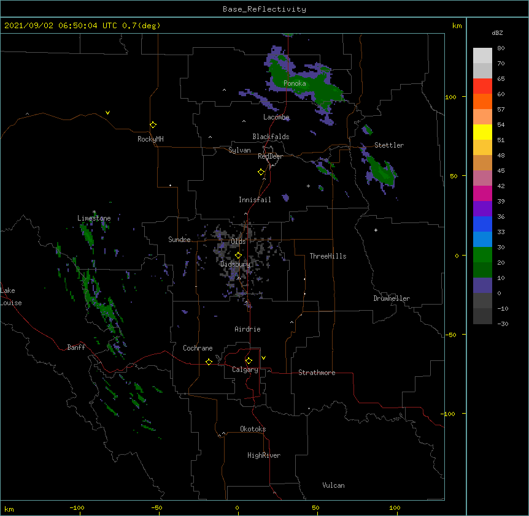The image size is (529, 516).
Task: Click the yellow diamond marker below Cochrane
Action: (209, 362)
